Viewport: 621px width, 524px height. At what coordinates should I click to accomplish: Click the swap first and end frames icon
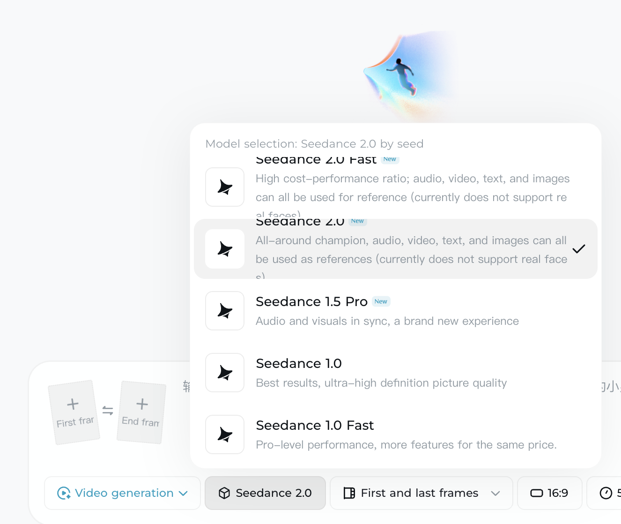click(x=108, y=411)
